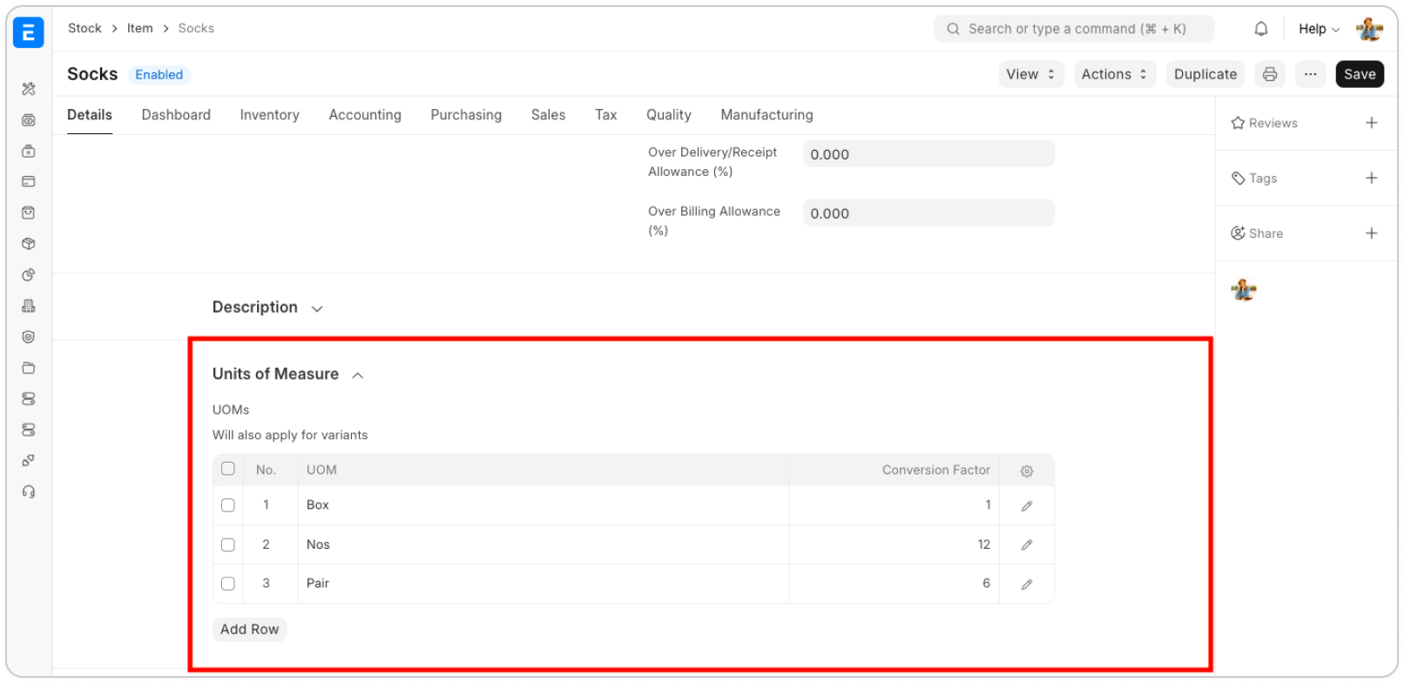
Task: Expand the Description section
Action: pyautogui.click(x=267, y=308)
